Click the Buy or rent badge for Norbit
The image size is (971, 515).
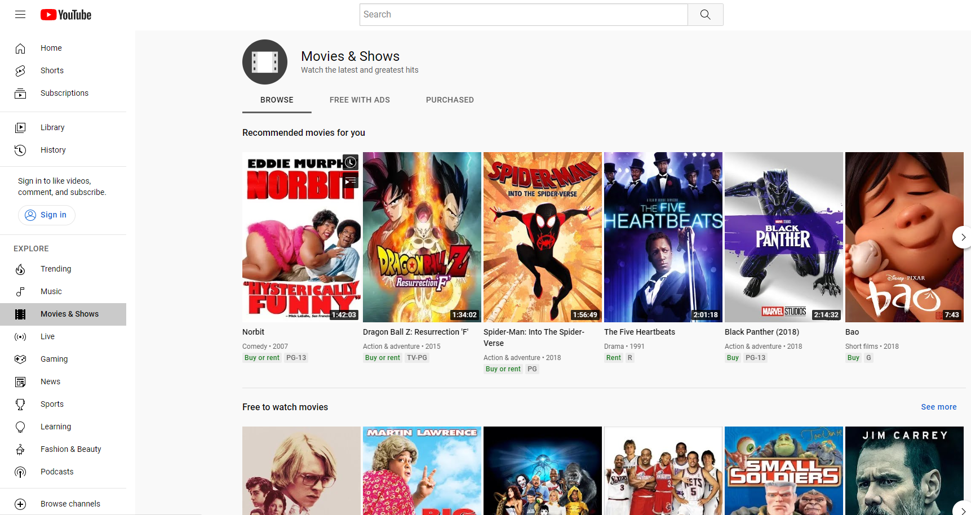pos(262,358)
